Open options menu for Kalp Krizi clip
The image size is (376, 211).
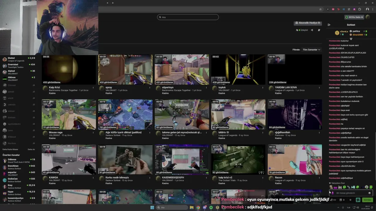point(93,87)
